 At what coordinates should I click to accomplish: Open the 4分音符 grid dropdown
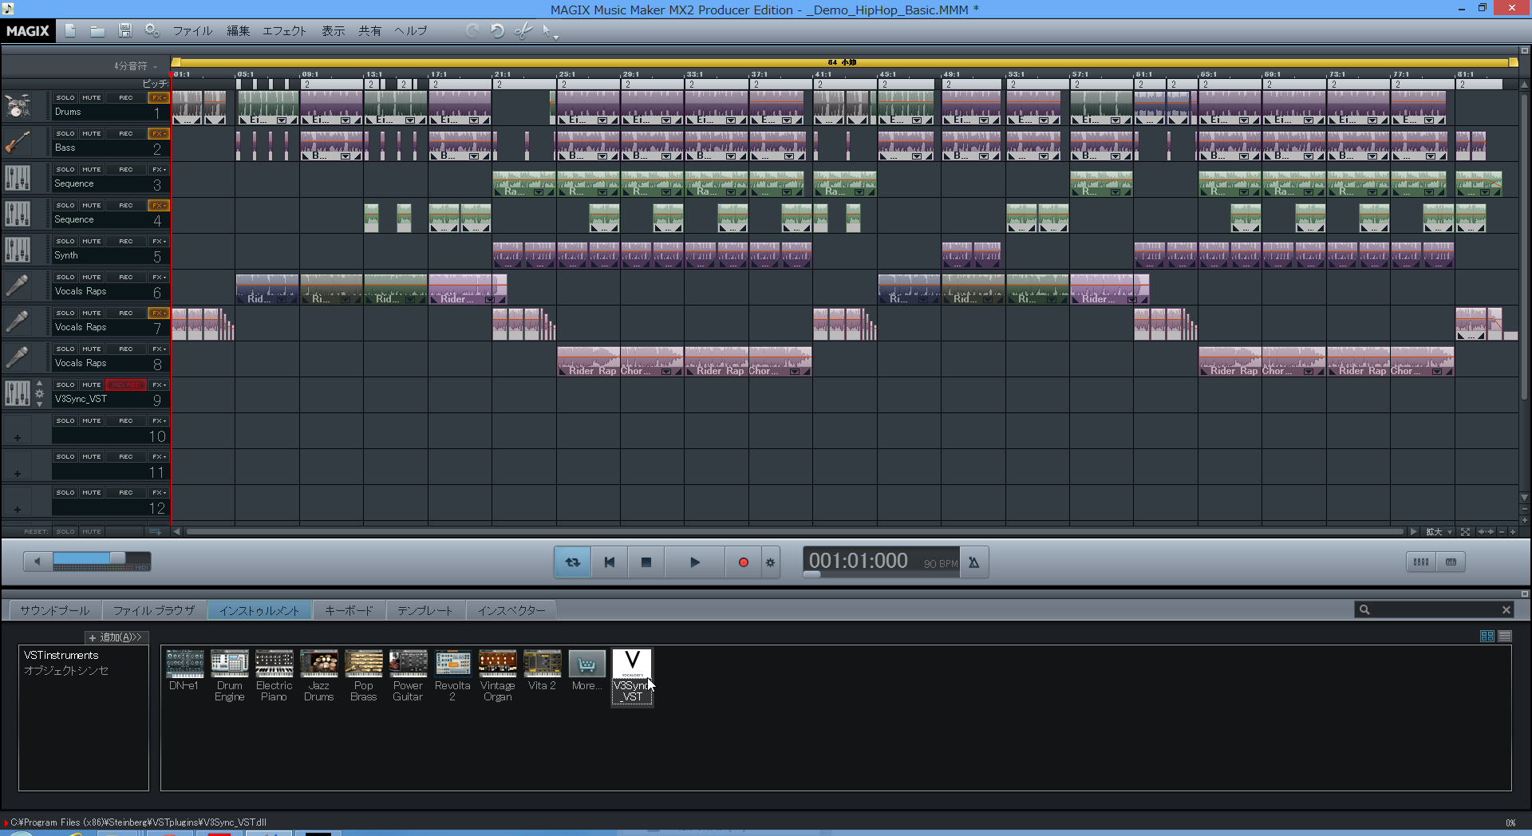pyautogui.click(x=136, y=66)
